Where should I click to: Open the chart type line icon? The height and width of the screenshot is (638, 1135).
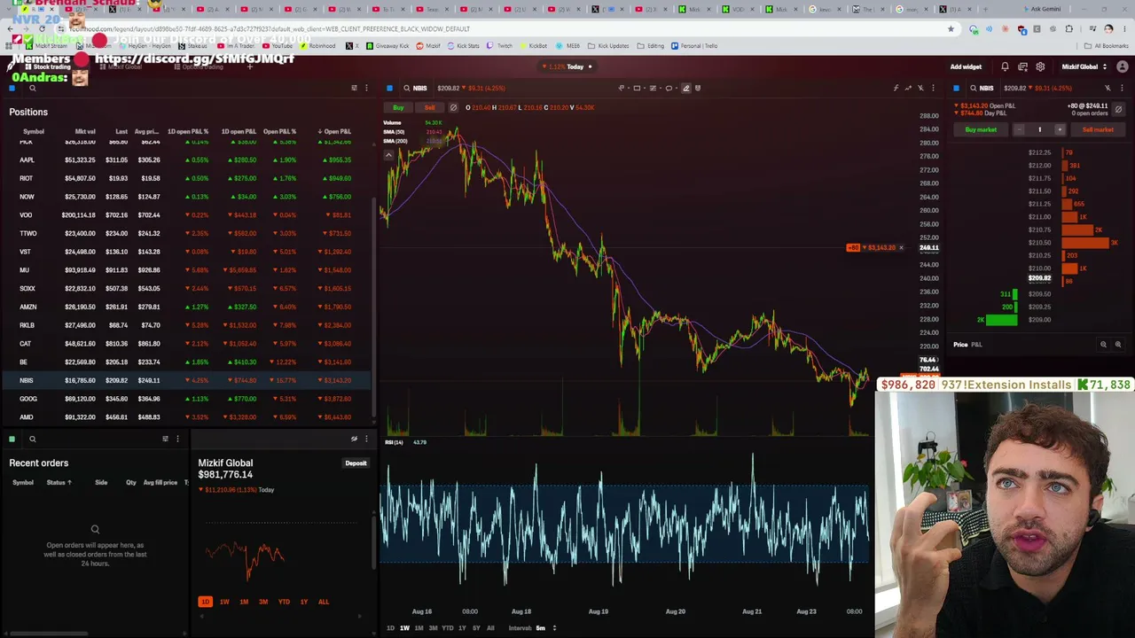click(908, 88)
